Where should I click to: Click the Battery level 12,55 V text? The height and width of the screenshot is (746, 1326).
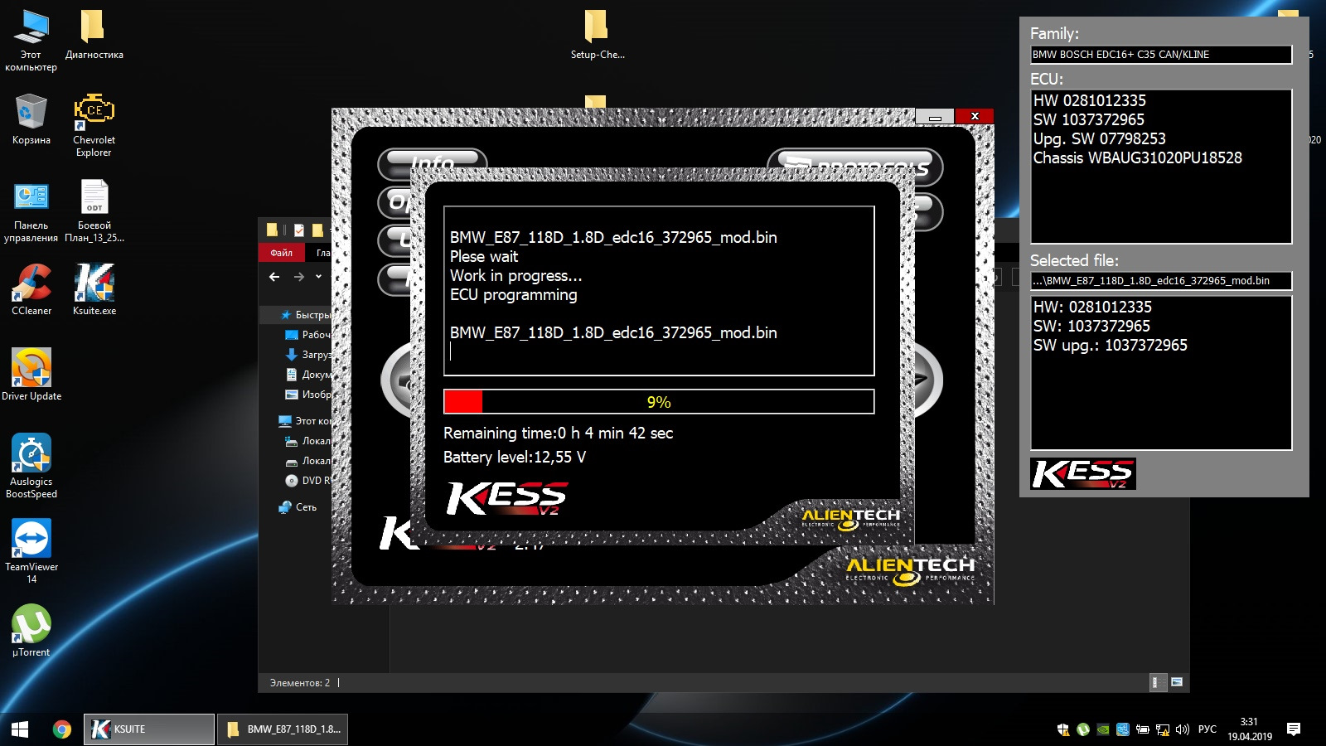pos(515,457)
